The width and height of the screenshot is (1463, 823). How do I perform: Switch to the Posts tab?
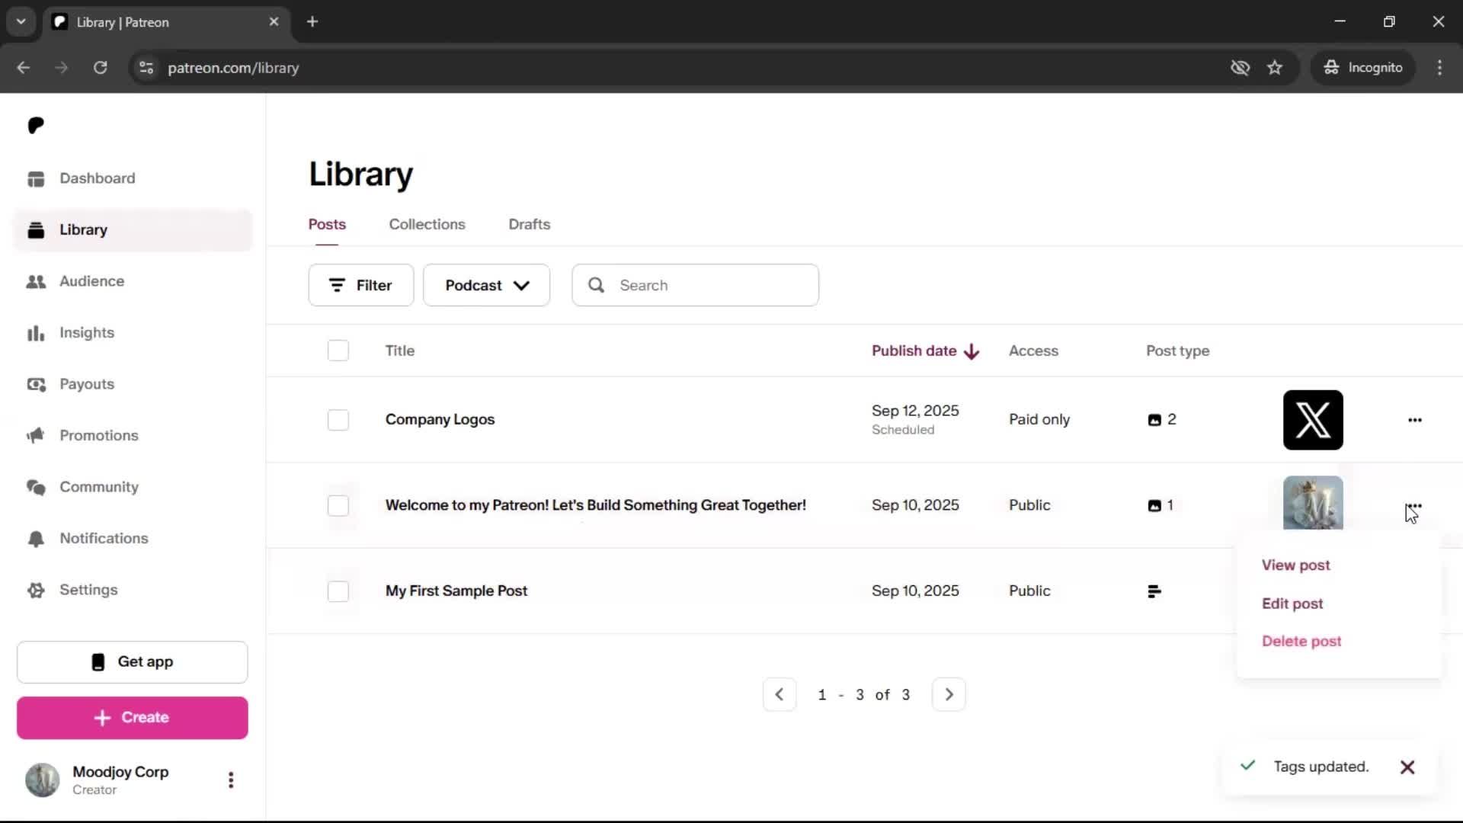click(327, 224)
